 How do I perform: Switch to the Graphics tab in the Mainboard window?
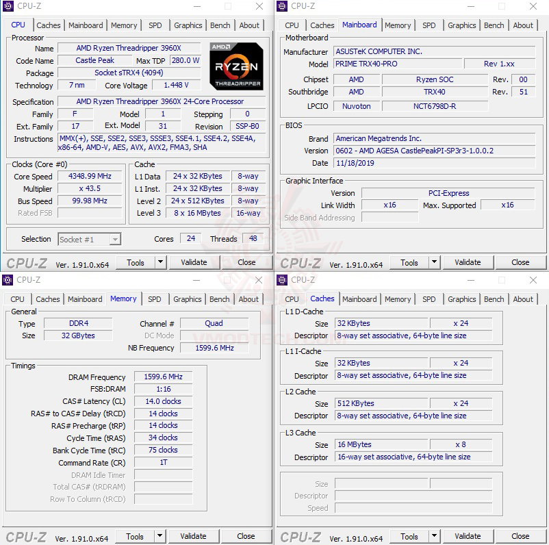pyautogui.click(x=461, y=25)
